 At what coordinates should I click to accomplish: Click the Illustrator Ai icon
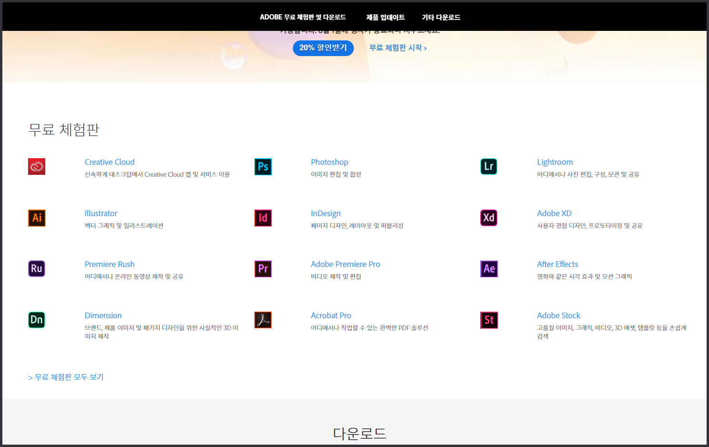(x=37, y=218)
